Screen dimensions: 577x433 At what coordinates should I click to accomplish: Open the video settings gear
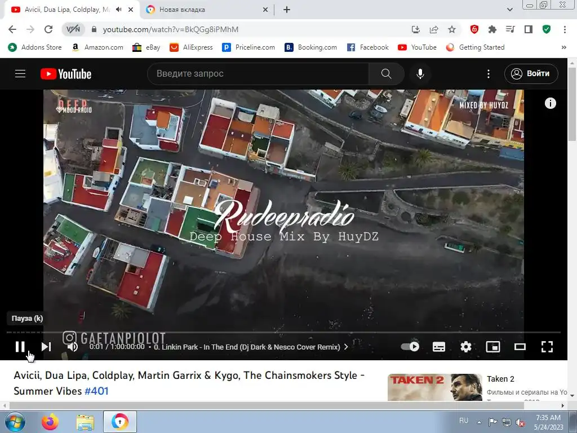(466, 347)
